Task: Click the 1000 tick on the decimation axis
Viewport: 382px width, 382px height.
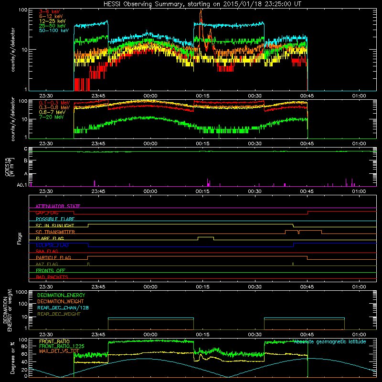Action: pyautogui.click(x=21, y=292)
